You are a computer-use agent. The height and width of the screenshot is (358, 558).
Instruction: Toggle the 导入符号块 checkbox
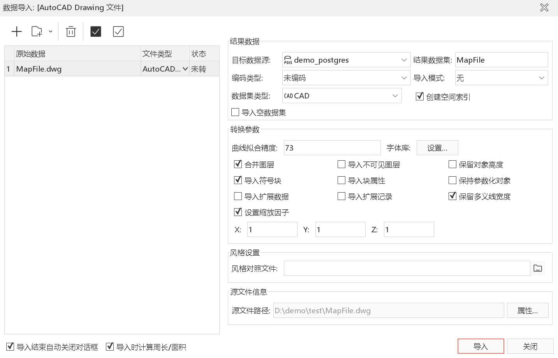(x=238, y=180)
